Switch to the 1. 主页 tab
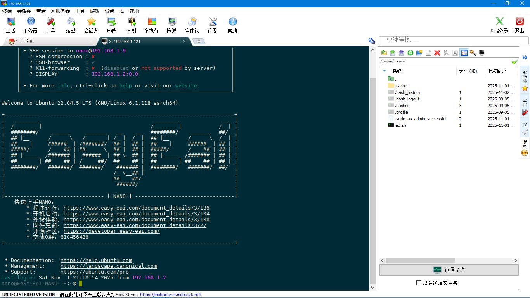The image size is (530, 298). point(24,41)
